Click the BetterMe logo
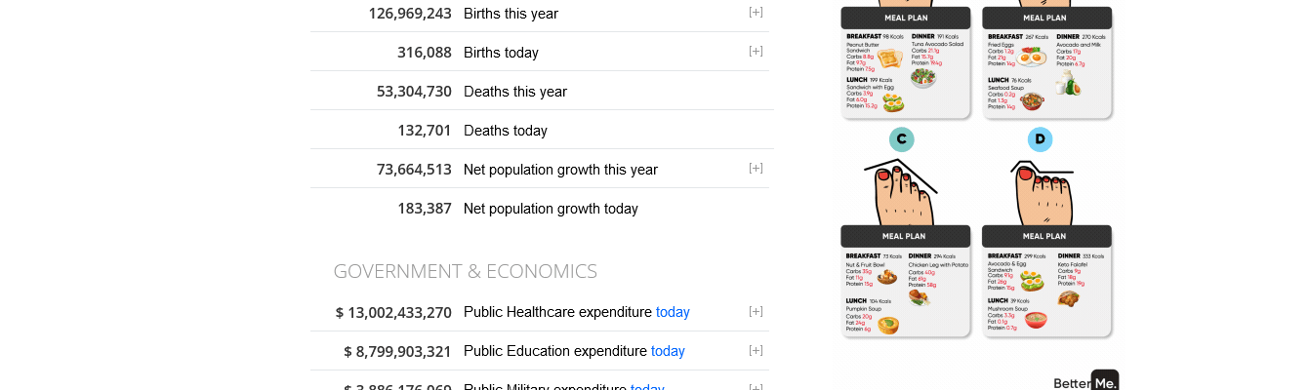Viewport: 1309px width, 390px height. 1085,382
